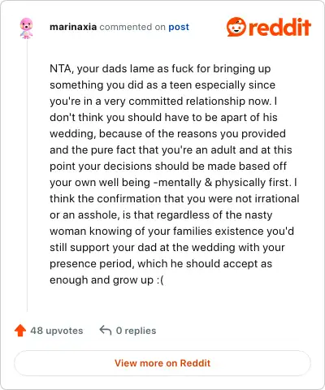Click the orange reddit wordmark logo
Screen dimensions: 325x390
click(x=279, y=27)
